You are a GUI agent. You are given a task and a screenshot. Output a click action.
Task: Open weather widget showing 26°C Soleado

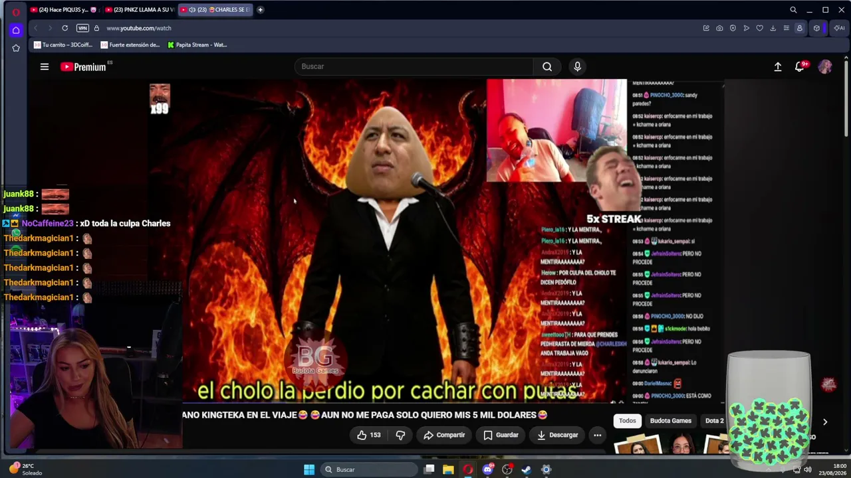[25, 469]
